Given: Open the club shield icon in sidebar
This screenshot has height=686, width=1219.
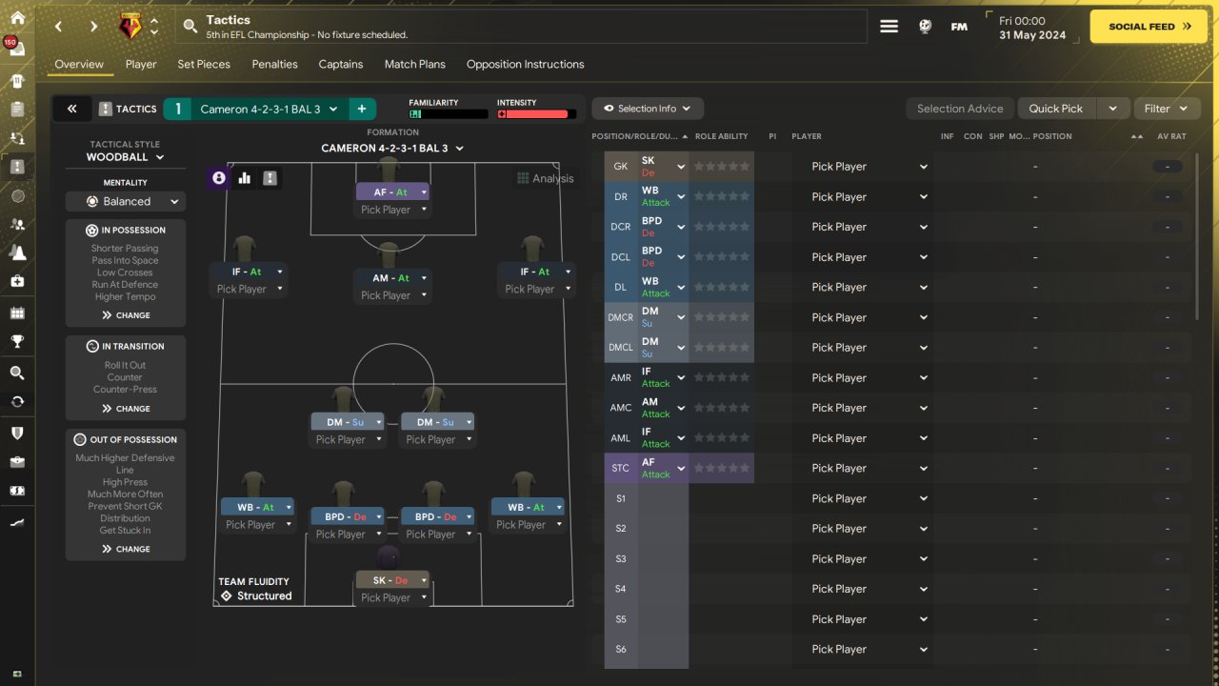Looking at the screenshot, I should (x=17, y=433).
